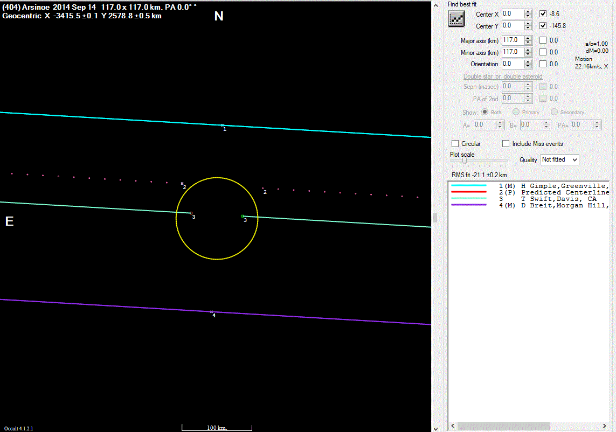The image size is (616, 432).
Task: Select the Secondary show radio button
Action: pyautogui.click(x=555, y=112)
